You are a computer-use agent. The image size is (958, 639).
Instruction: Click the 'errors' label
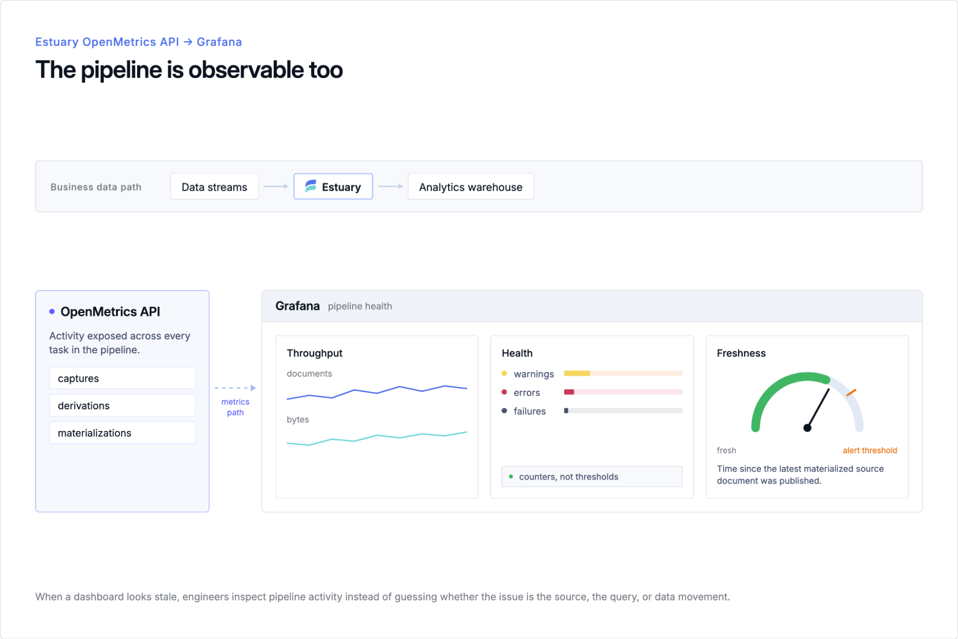pos(527,393)
